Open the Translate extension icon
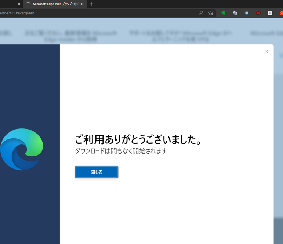 pyautogui.click(x=235, y=13)
